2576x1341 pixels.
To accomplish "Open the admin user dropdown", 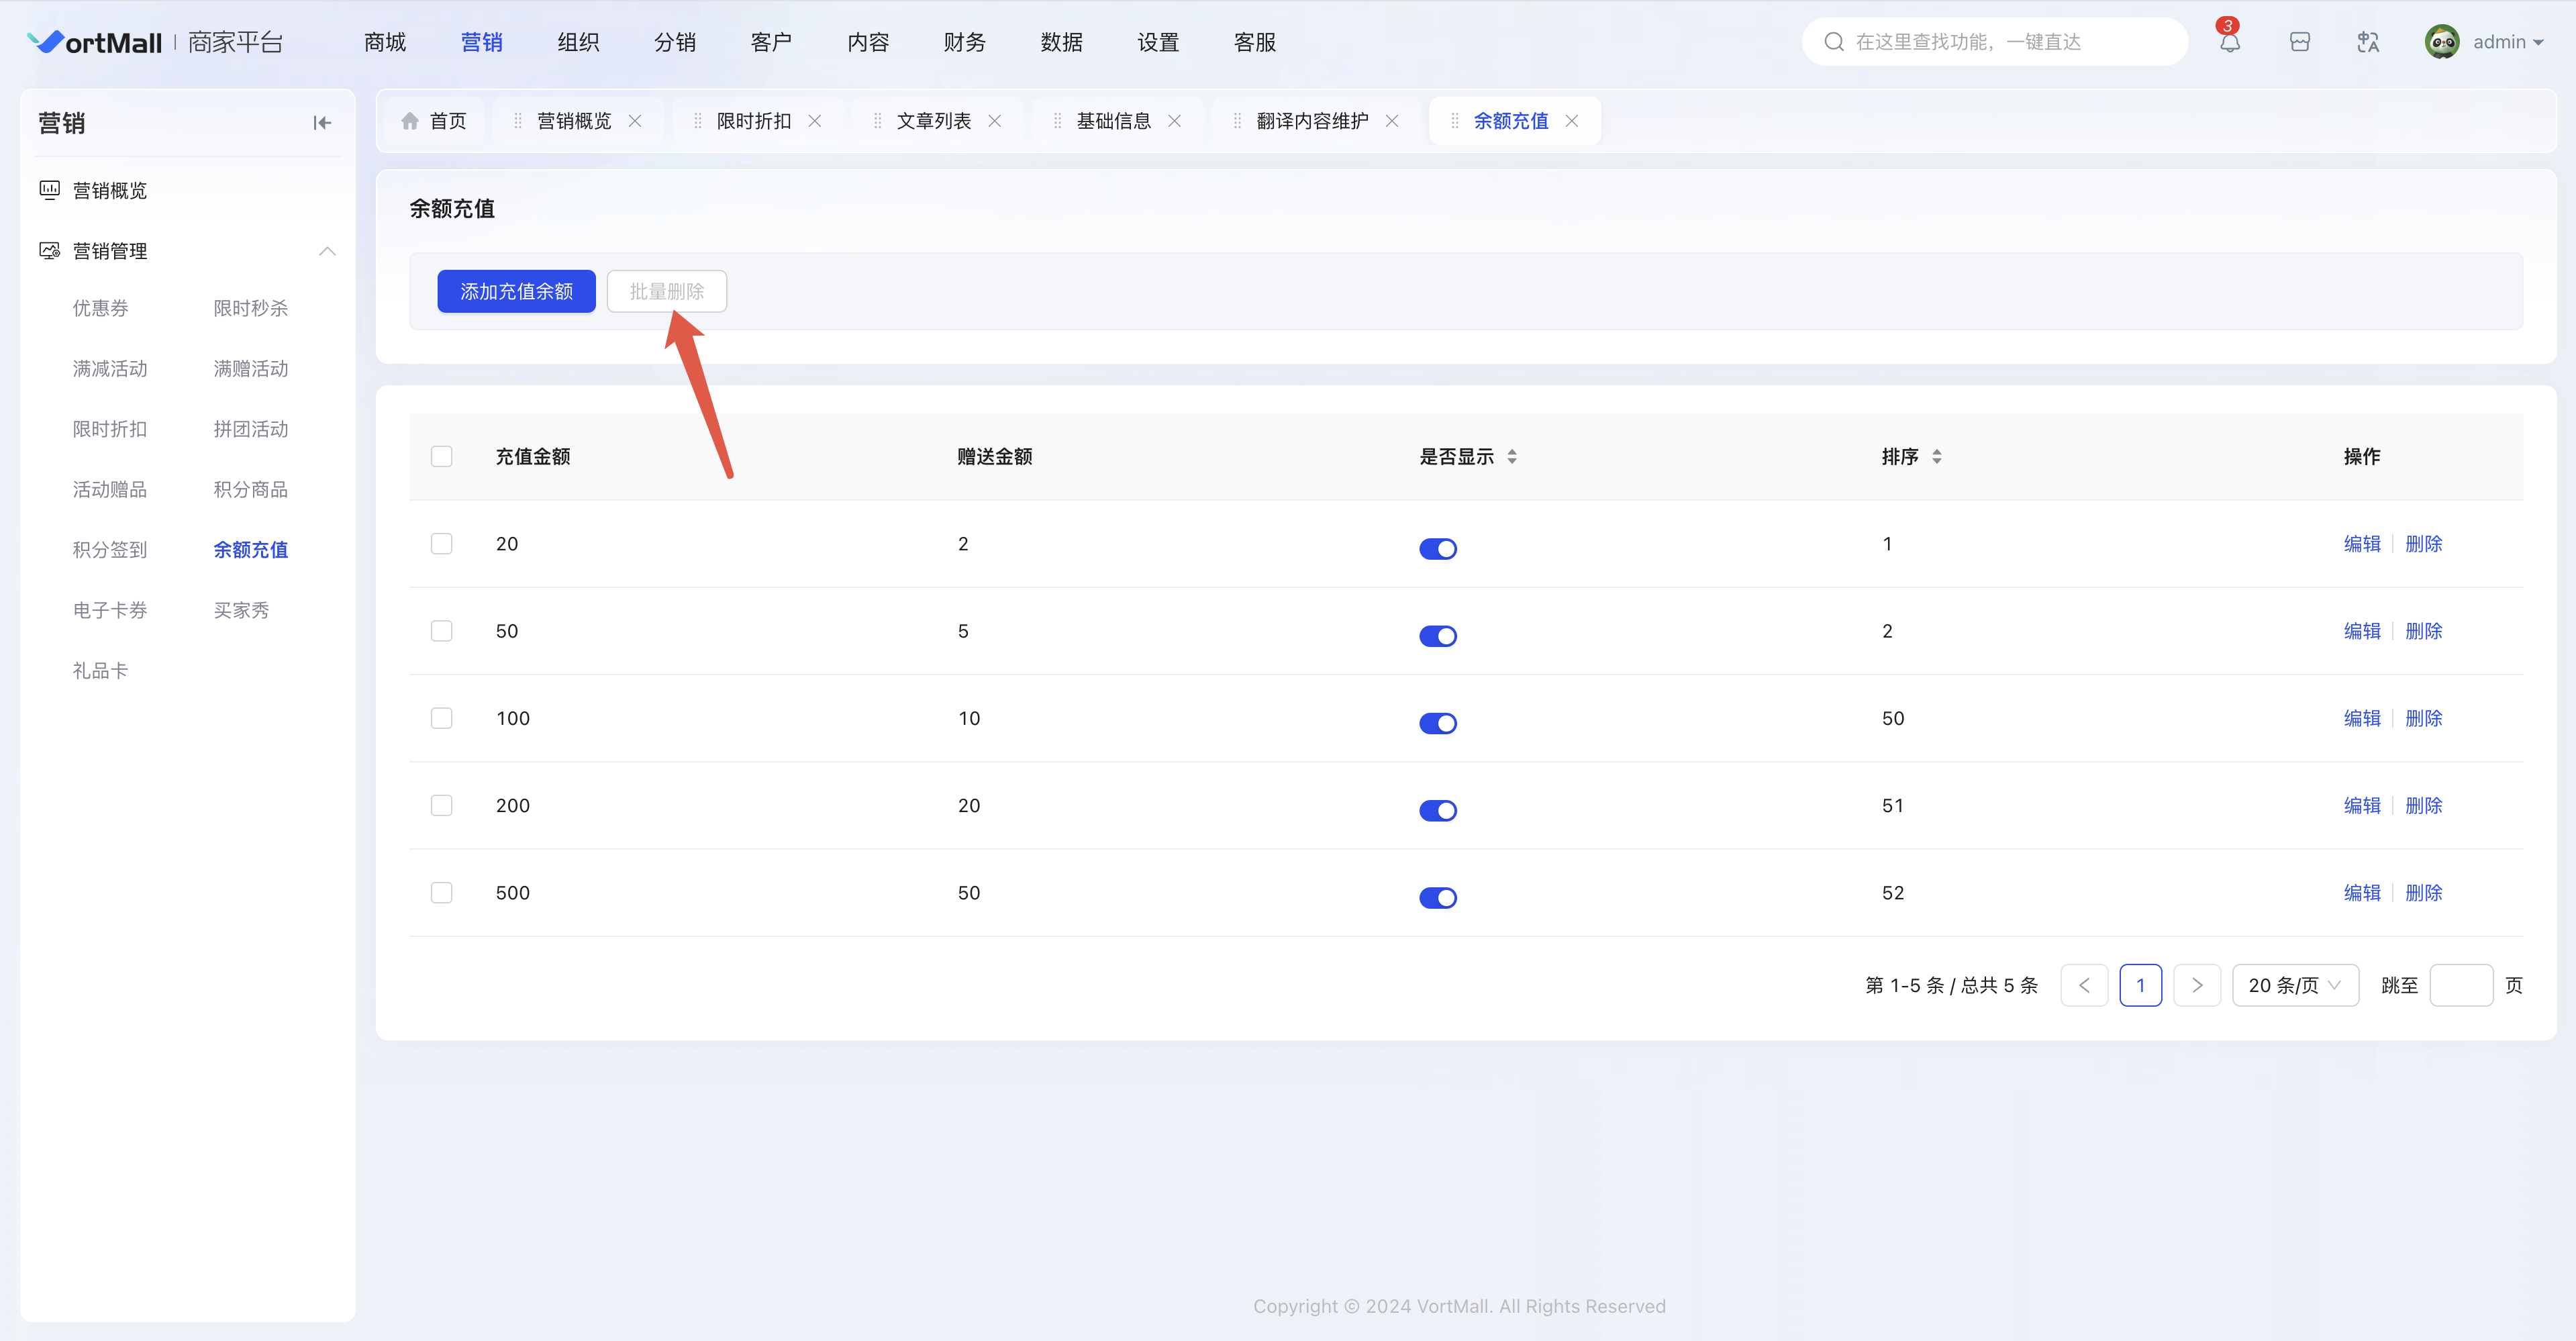I will pos(2506,42).
